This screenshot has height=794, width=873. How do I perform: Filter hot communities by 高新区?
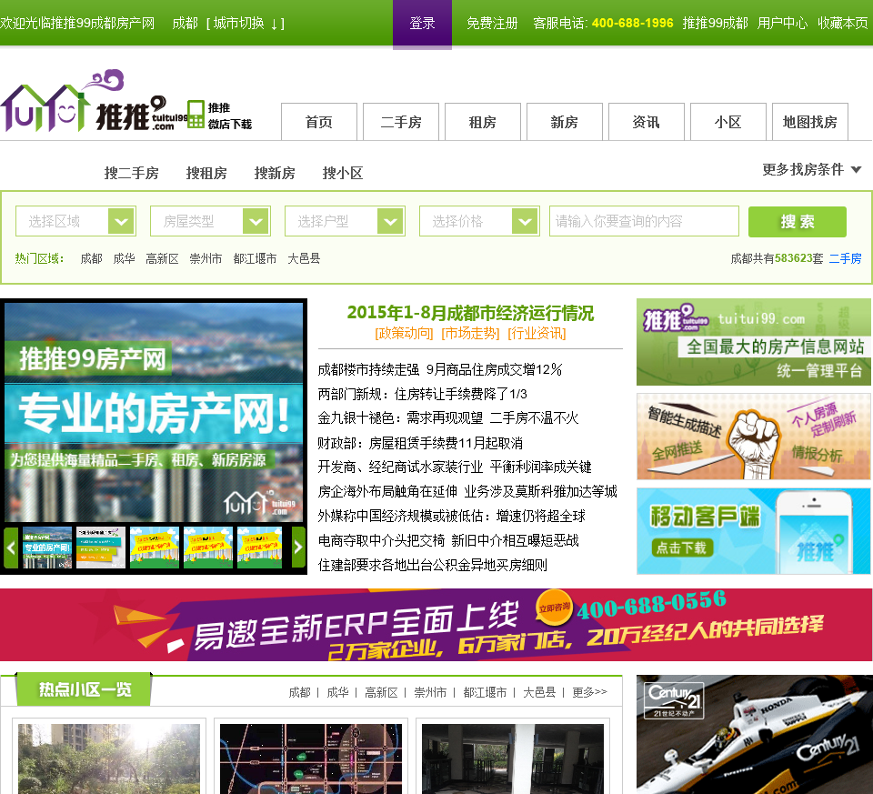point(381,693)
